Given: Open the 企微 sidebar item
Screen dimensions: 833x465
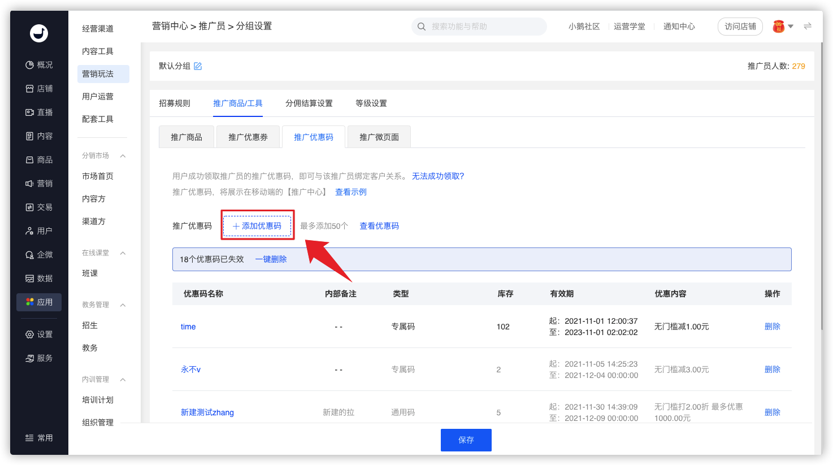Looking at the screenshot, I should (29, 255).
